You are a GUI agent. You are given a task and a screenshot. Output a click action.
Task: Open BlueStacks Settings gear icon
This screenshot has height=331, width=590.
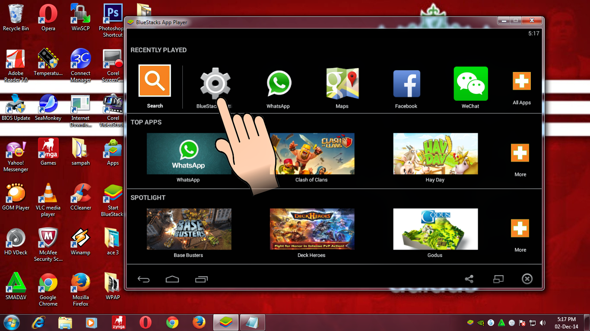pyautogui.click(x=215, y=83)
